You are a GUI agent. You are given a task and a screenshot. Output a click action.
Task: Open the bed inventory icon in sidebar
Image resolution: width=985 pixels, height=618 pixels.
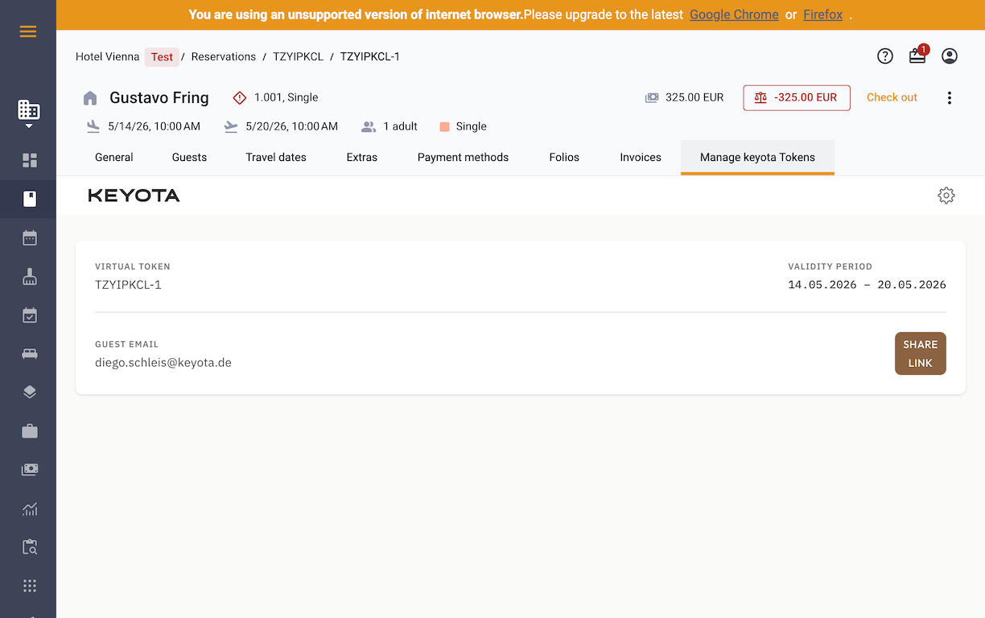(x=30, y=354)
